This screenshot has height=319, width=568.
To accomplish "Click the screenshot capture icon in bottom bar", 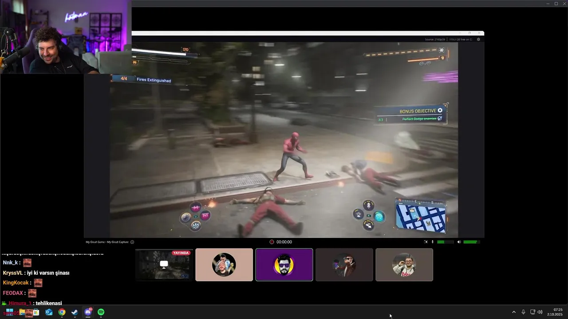I will point(426,242).
